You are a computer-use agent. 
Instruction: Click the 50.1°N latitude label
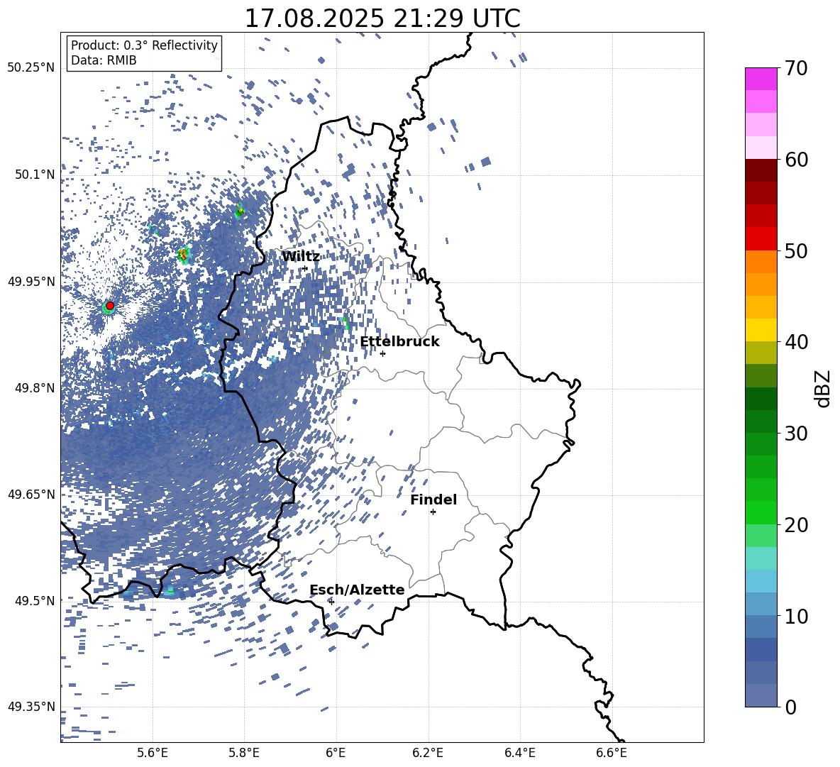(34, 175)
